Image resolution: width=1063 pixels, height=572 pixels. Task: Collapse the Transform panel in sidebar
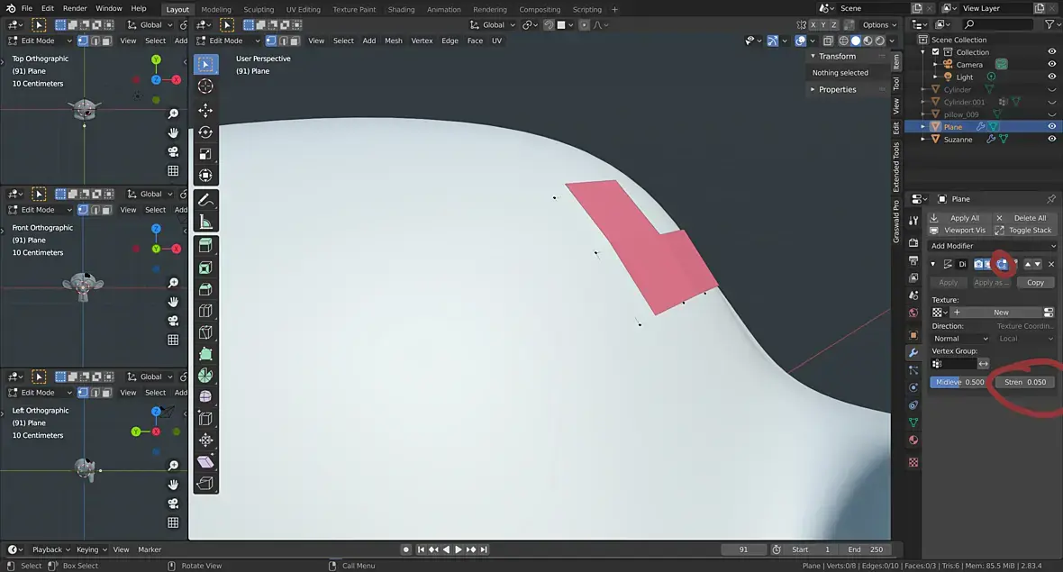[x=813, y=56]
